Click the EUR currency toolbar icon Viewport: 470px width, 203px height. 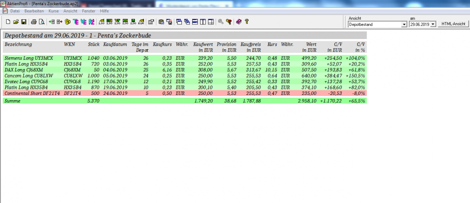pyautogui.click(x=141, y=22)
